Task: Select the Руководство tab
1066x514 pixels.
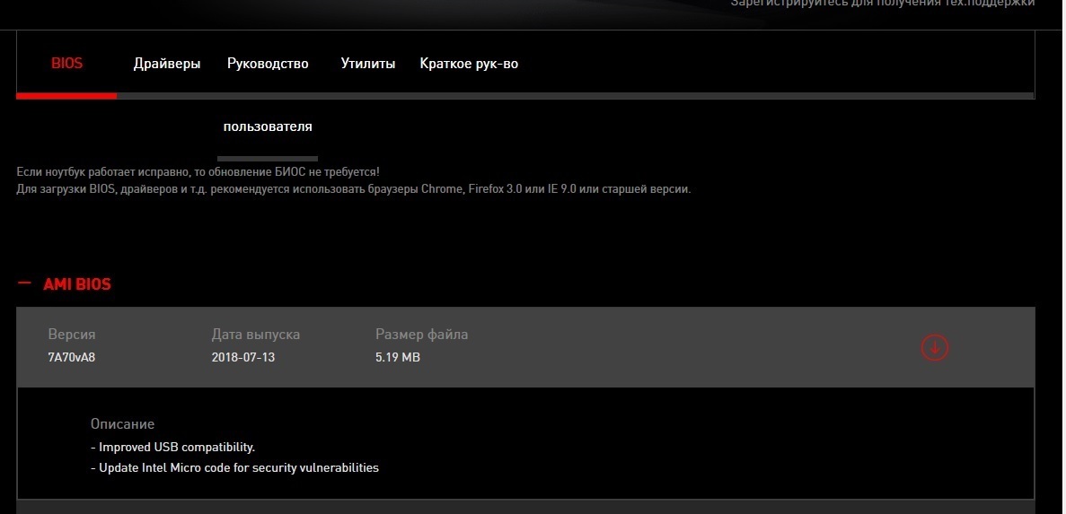Action: point(268,64)
